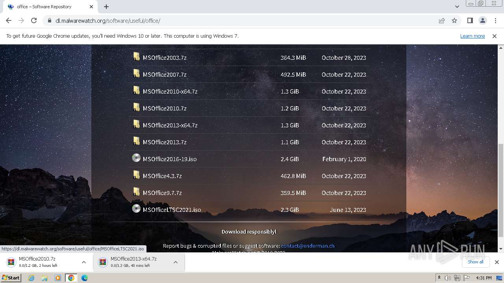504x283 pixels.
Task: Launch Microsoft Edge from taskbar
Action: 85,278
